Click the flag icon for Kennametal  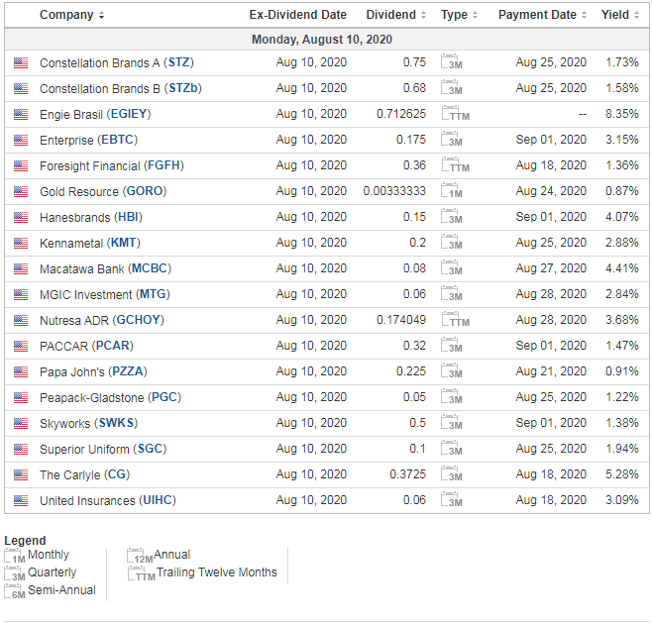tap(21, 244)
